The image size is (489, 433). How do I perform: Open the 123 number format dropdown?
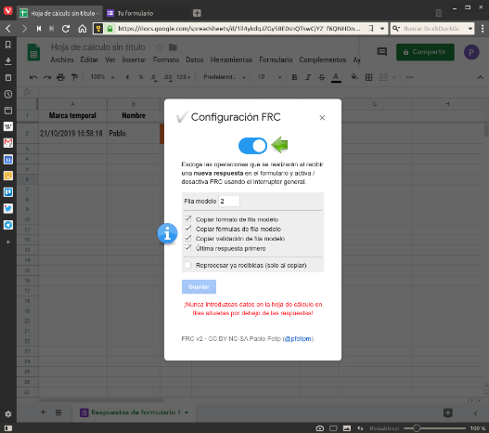pos(183,77)
